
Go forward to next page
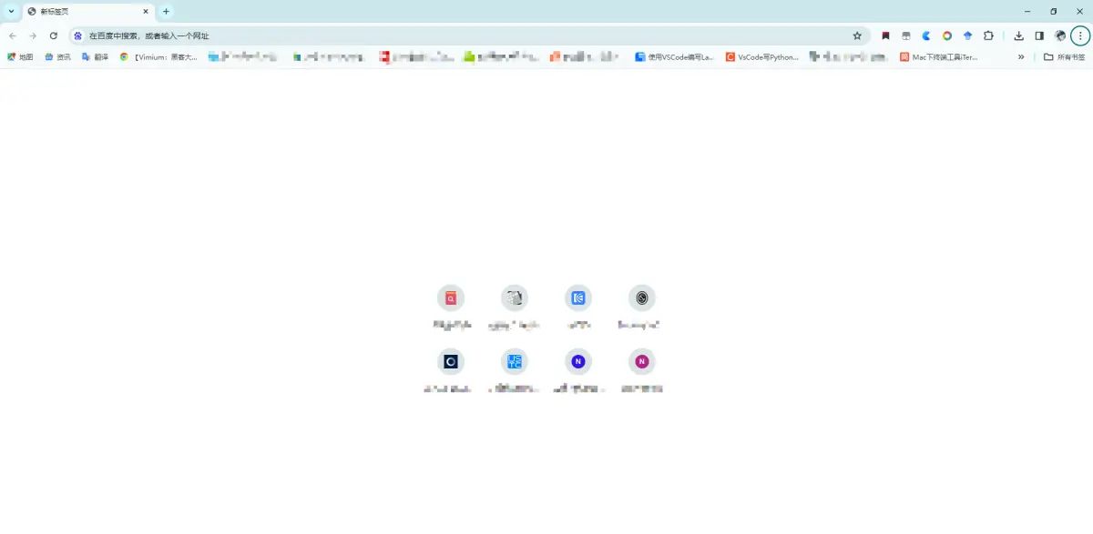click(x=33, y=35)
